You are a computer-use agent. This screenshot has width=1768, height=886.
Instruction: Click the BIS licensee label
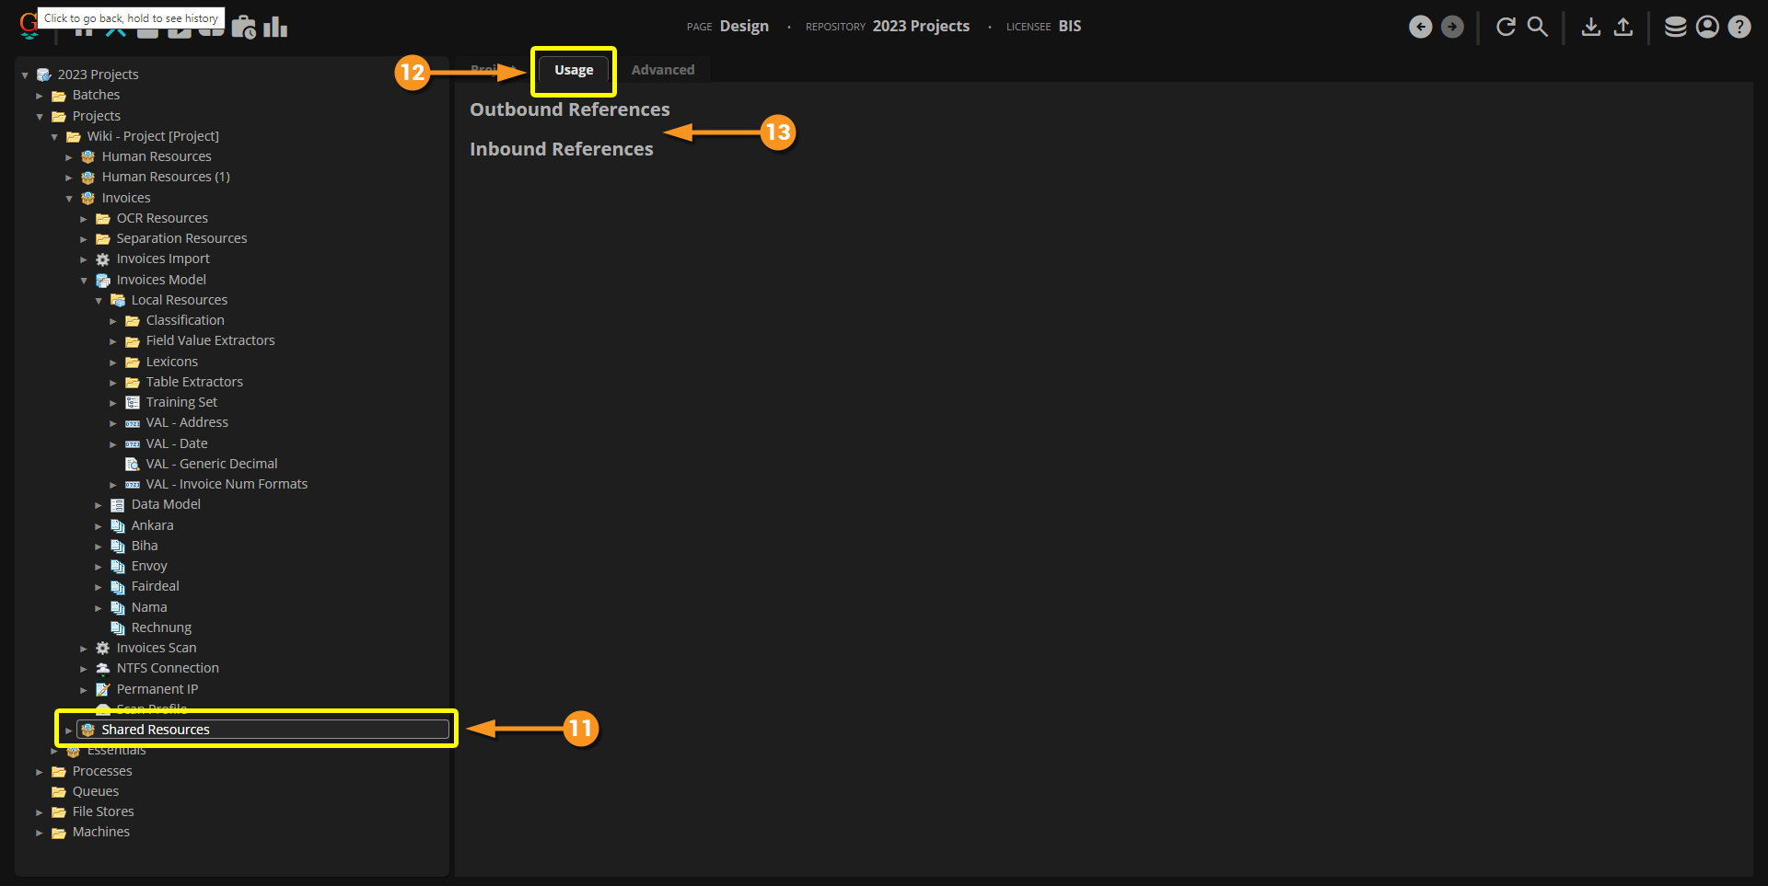click(1070, 26)
